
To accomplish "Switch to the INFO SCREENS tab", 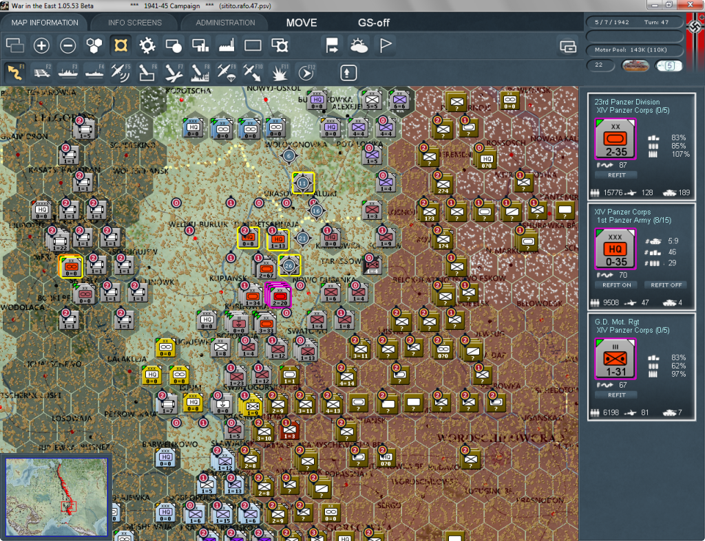I will 134,23.
